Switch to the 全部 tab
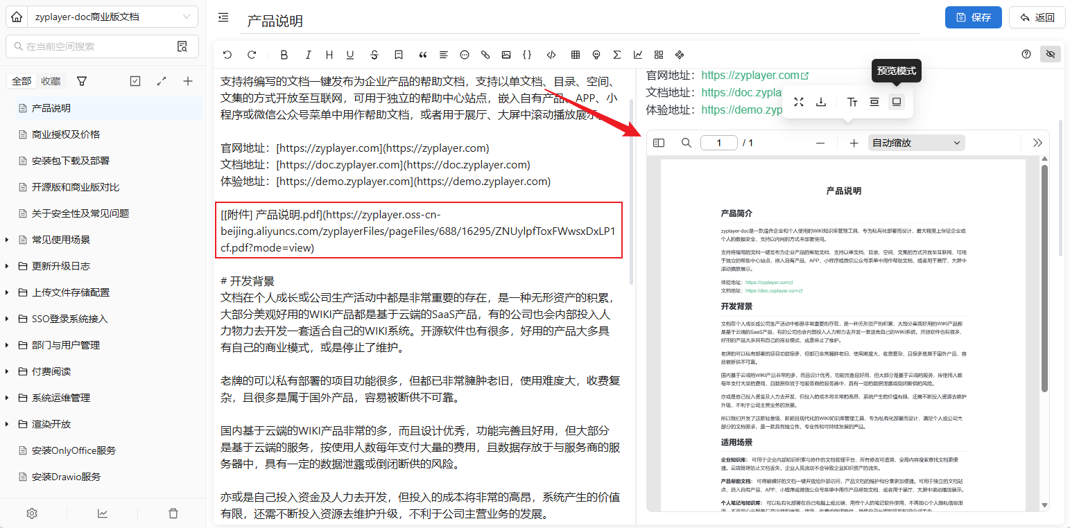The width and height of the screenshot is (1070, 528). (21, 81)
